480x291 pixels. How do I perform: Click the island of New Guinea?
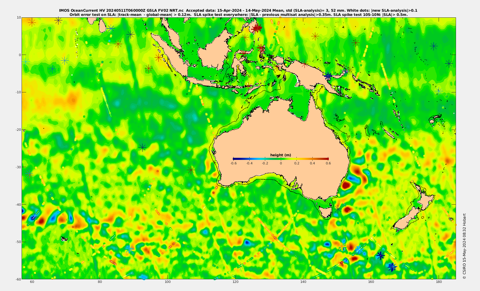click(312, 75)
